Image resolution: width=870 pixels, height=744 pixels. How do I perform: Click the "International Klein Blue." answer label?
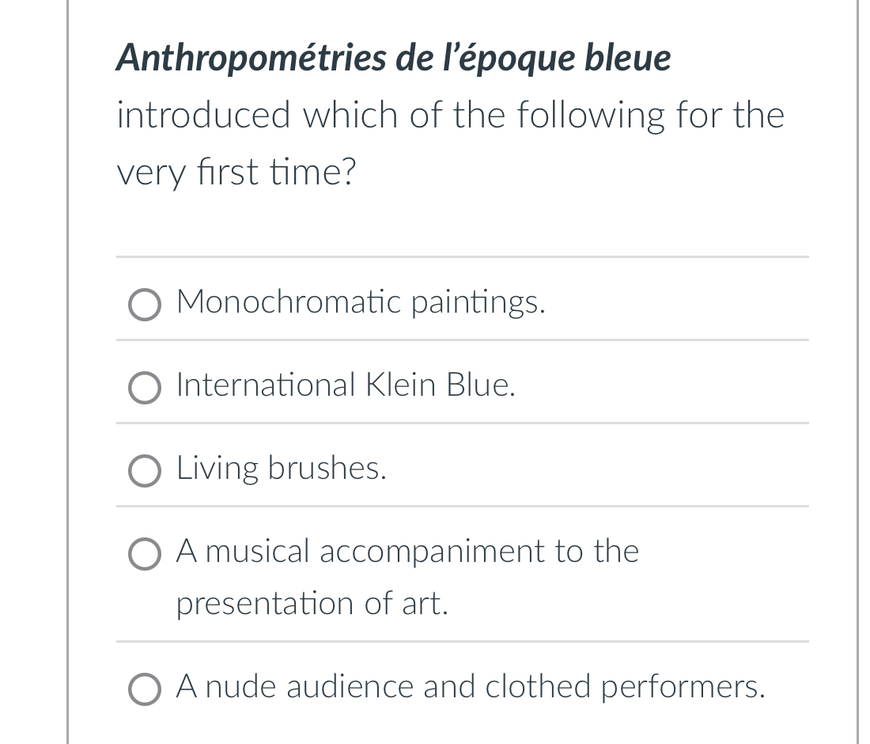click(x=346, y=385)
